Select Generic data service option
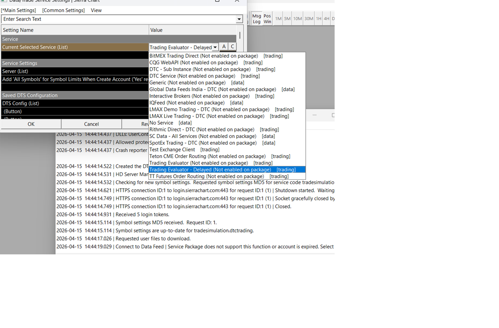This screenshot has width=499, height=328. pyautogui.click(x=227, y=82)
